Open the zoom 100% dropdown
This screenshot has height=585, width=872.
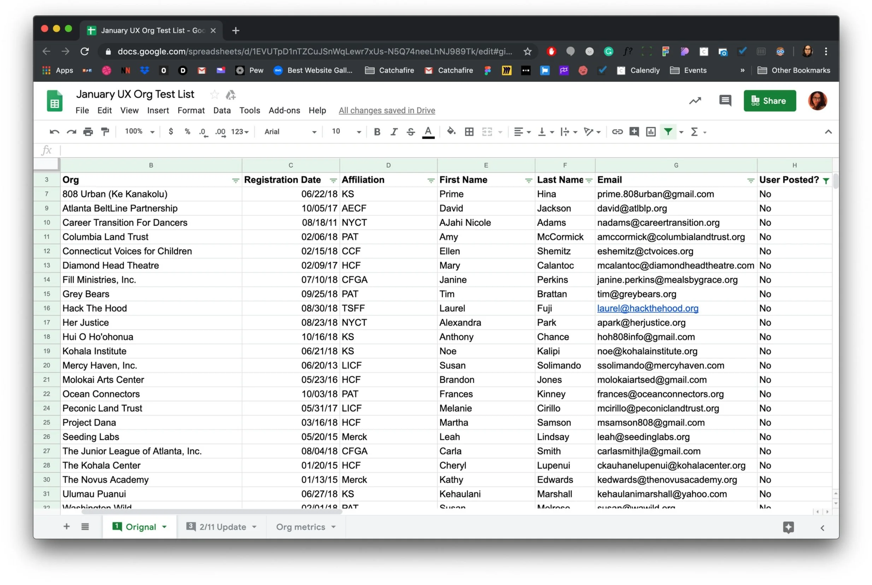point(139,132)
